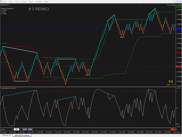Click the '# 3 RENKO' chart label

pyautogui.click(x=39, y=9)
